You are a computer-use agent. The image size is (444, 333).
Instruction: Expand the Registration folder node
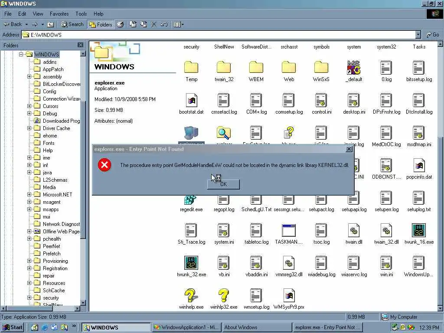tap(29, 268)
